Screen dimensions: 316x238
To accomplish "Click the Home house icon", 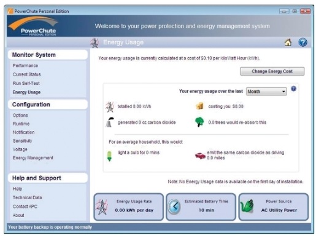I will 288,42.
